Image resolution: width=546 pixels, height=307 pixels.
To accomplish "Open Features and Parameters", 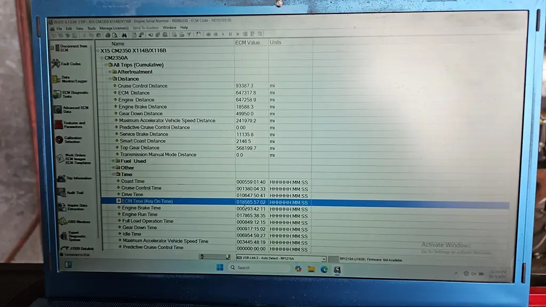I will click(69, 125).
